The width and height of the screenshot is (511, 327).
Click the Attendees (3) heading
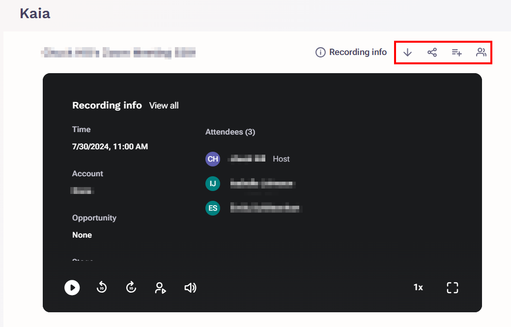230,132
